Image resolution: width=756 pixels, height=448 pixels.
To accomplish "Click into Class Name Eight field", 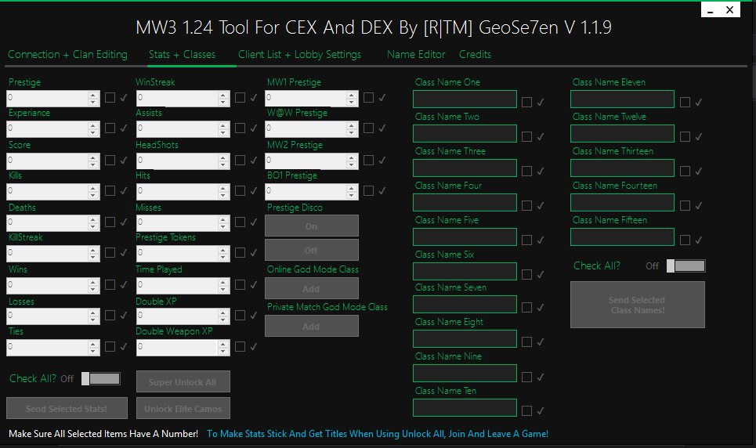I will click(x=465, y=339).
